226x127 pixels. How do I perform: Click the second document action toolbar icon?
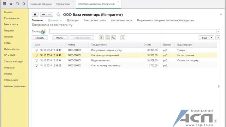(107, 38)
